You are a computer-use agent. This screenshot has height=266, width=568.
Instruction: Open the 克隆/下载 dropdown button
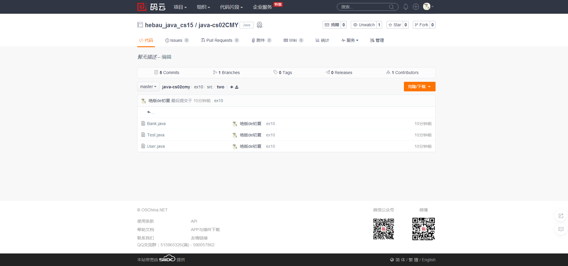coord(419,87)
